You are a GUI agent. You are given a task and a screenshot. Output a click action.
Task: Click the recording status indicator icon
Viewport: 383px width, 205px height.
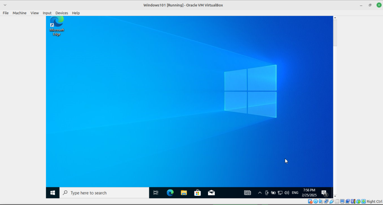tap(347, 201)
